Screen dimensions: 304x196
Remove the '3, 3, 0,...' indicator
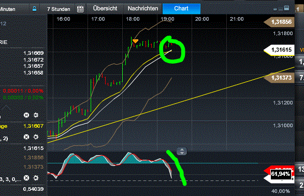(x=26, y=178)
